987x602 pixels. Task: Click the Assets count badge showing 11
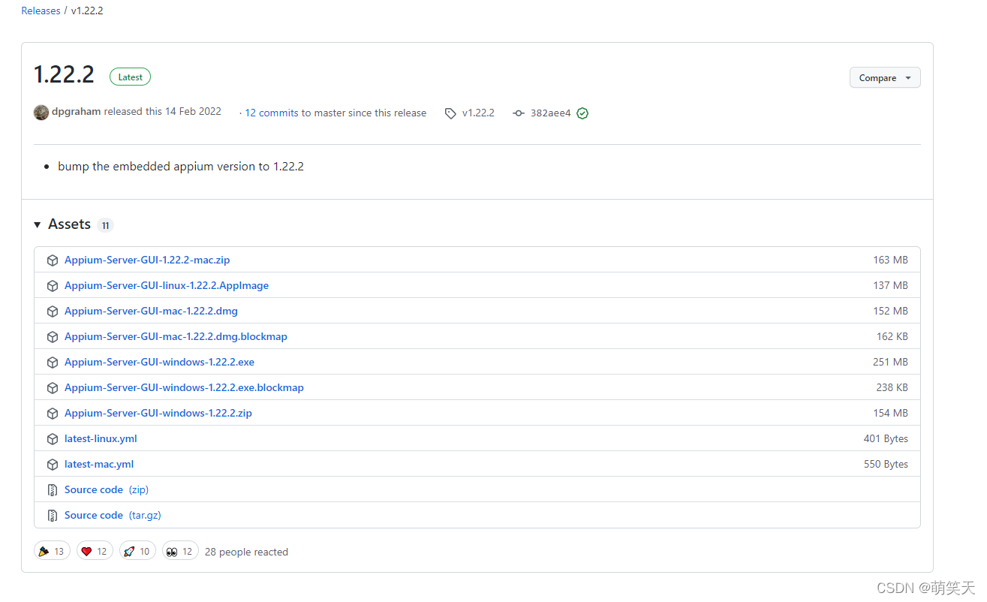105,225
